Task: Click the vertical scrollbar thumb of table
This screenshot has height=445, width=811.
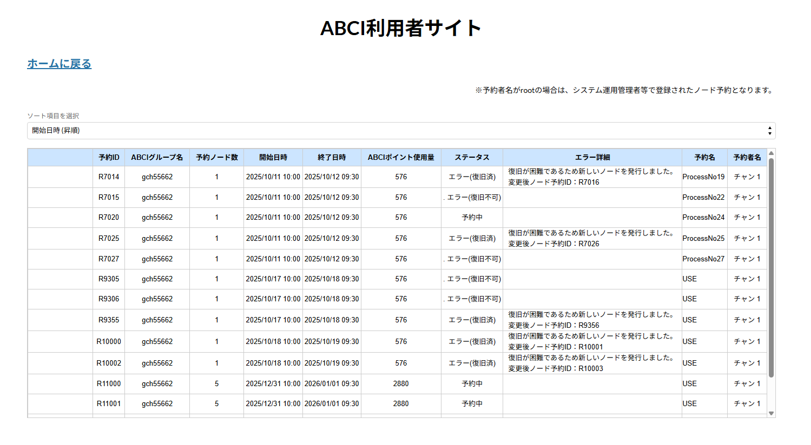Action: click(771, 267)
